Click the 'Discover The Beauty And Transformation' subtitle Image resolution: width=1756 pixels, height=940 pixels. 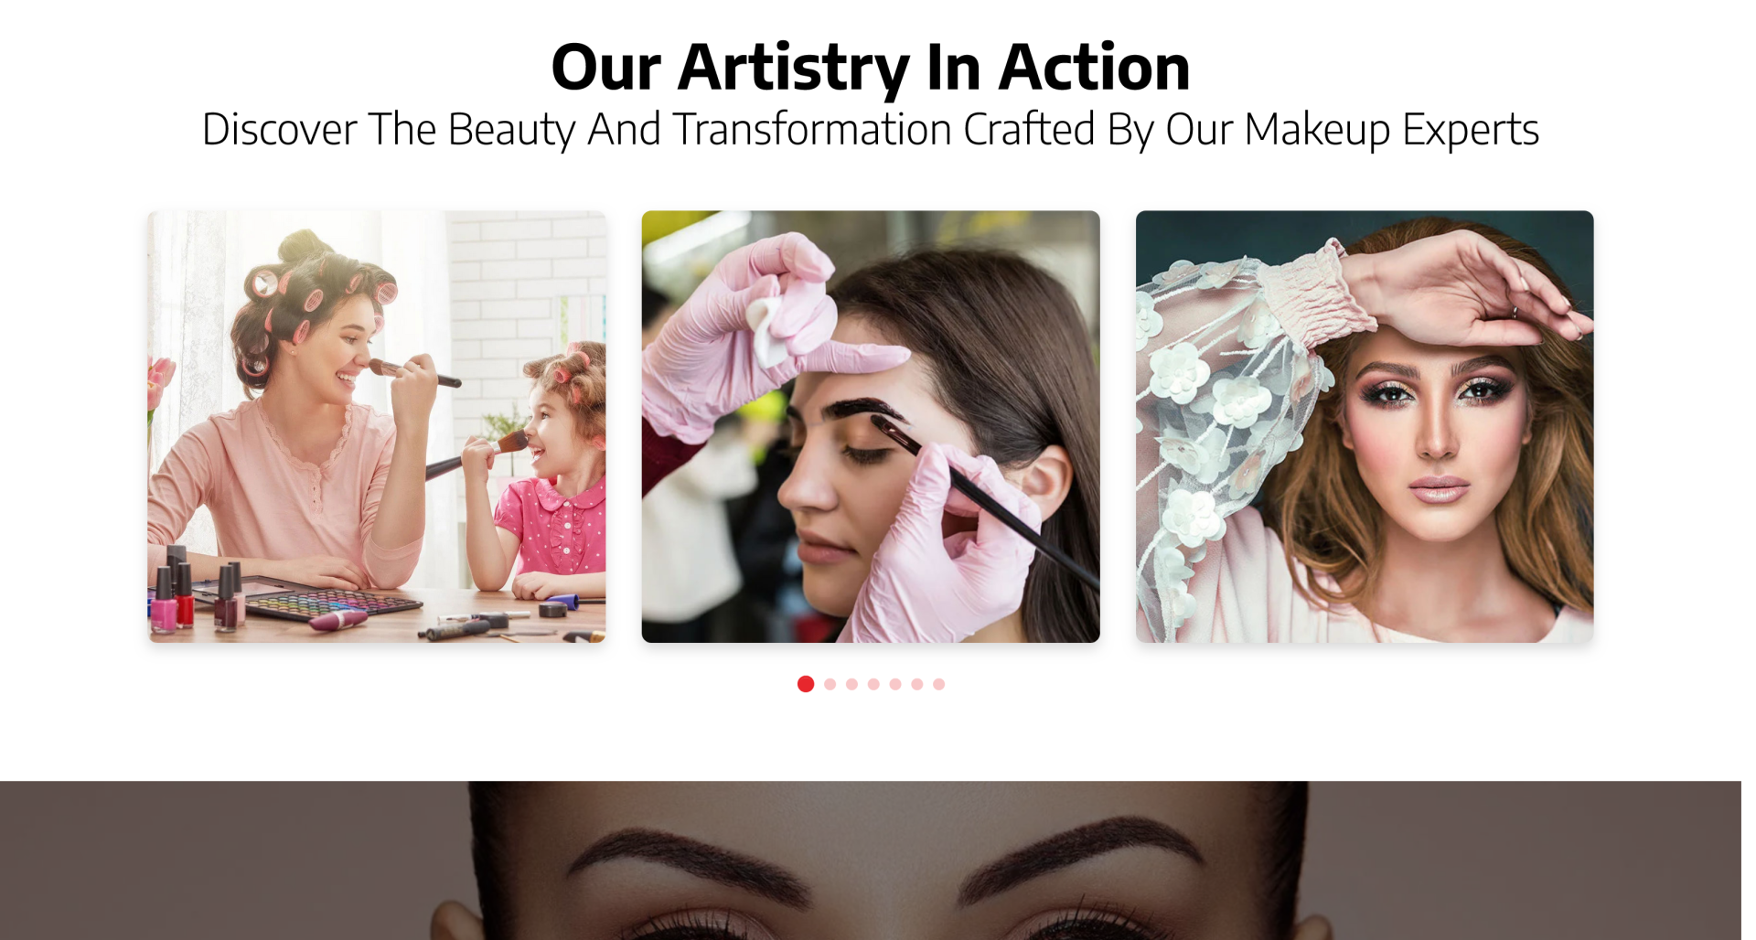[871, 129]
